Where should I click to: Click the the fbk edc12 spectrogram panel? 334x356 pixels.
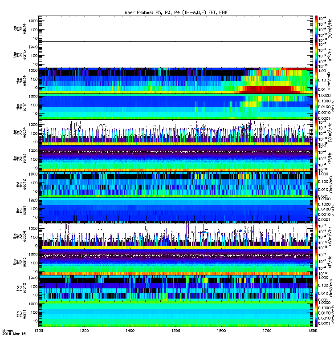coord(175,288)
